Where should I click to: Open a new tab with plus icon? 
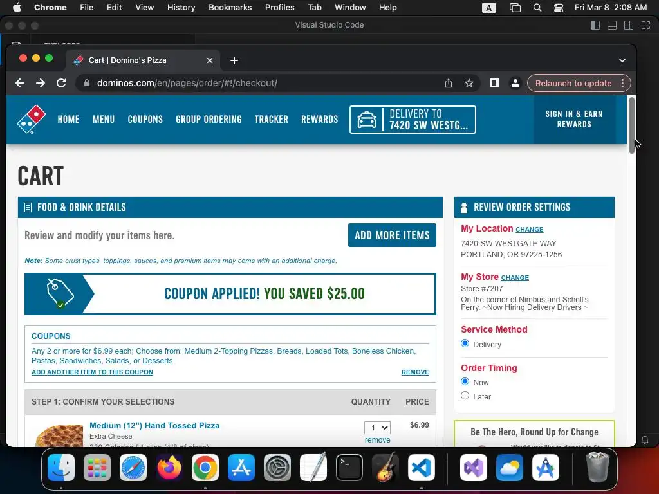tap(234, 60)
